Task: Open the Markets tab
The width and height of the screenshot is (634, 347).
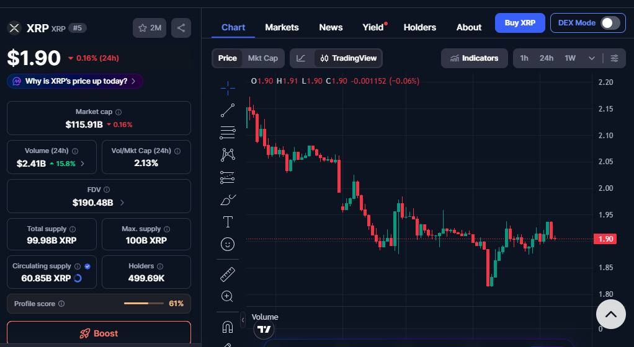Action: pos(282,27)
